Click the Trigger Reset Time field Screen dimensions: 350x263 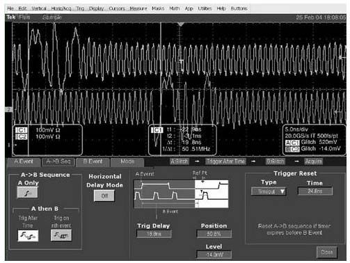(x=315, y=191)
